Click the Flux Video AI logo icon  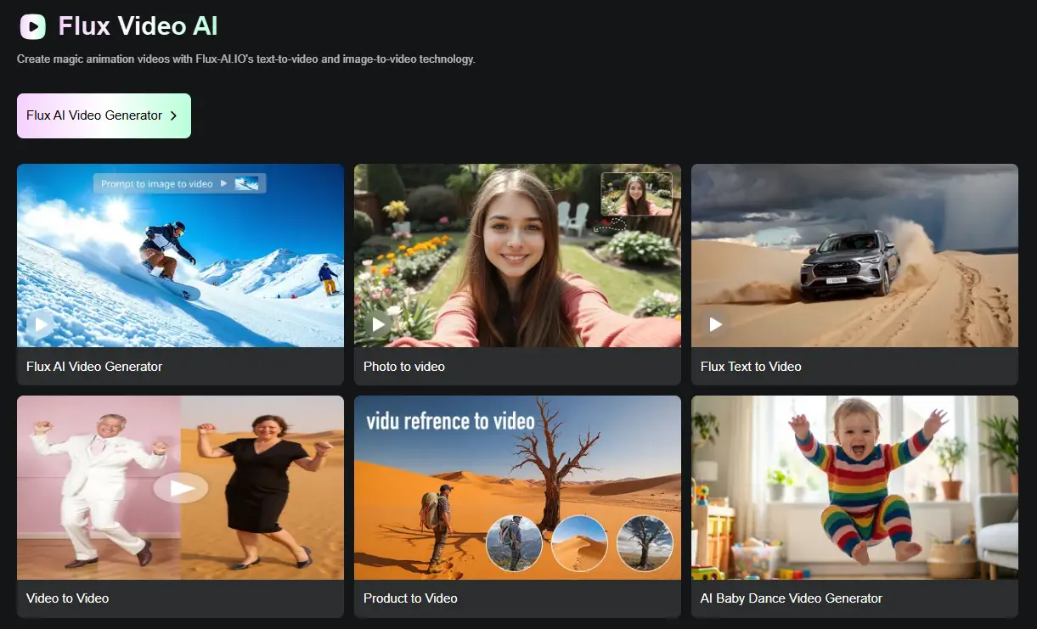coord(33,27)
